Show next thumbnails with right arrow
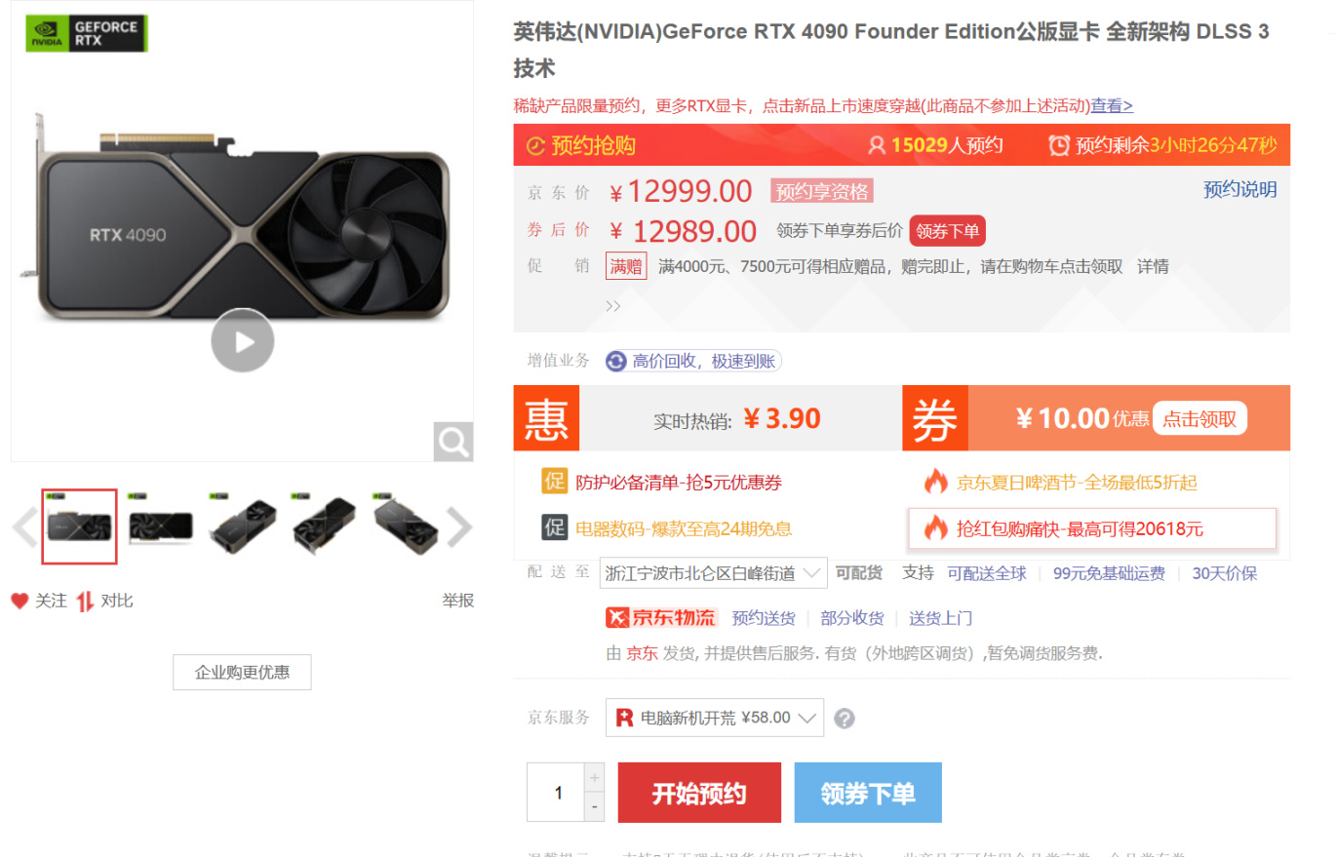The height and width of the screenshot is (857, 1337). tap(458, 527)
